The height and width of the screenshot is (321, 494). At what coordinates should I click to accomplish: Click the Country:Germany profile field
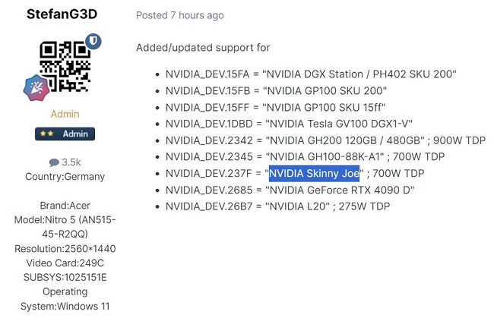coord(65,177)
